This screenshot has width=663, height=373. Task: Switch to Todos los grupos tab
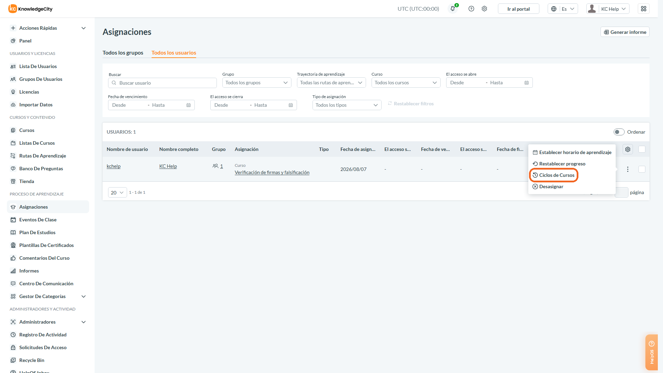coord(123,52)
